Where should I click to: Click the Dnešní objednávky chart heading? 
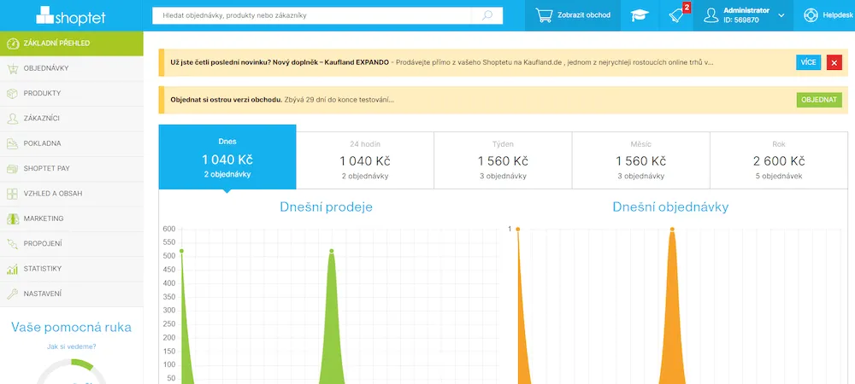670,207
